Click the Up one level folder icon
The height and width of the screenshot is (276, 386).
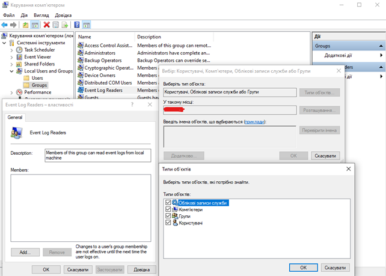click(26, 25)
